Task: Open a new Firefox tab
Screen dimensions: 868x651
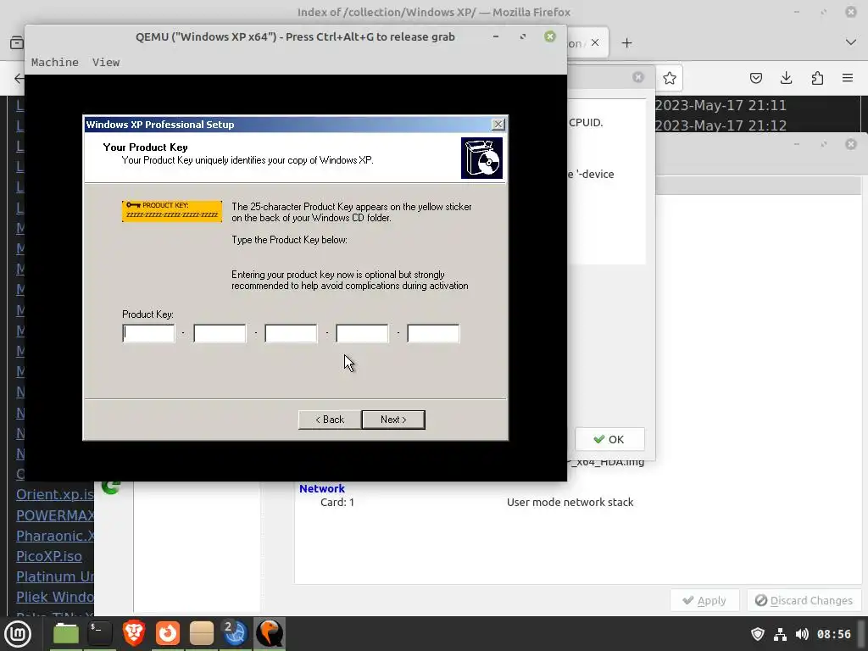Action: click(x=626, y=43)
